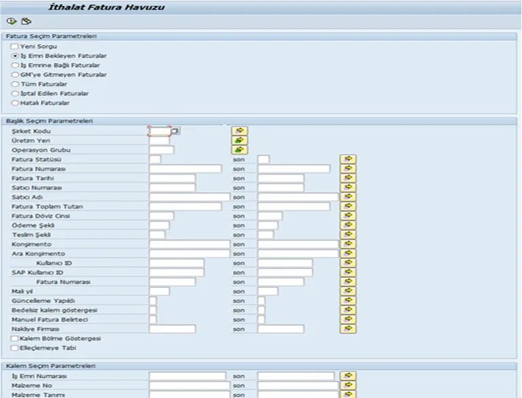Open multiple selection for Nakliye Firması
Image resolution: width=522 pixels, height=398 pixels.
348,329
